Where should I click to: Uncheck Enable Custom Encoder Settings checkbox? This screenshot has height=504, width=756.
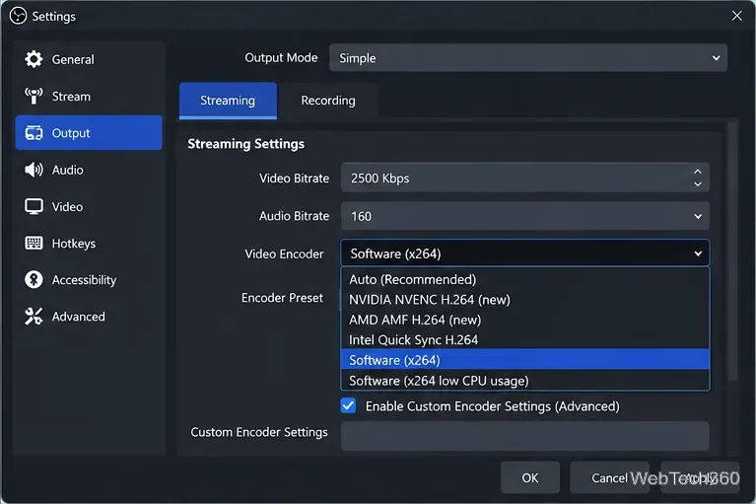tap(348, 405)
